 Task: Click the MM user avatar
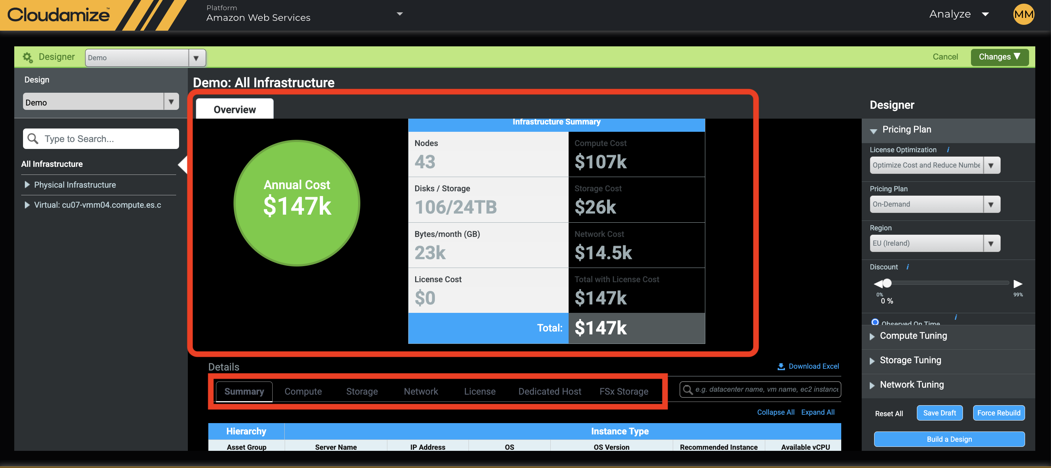pyautogui.click(x=1023, y=14)
